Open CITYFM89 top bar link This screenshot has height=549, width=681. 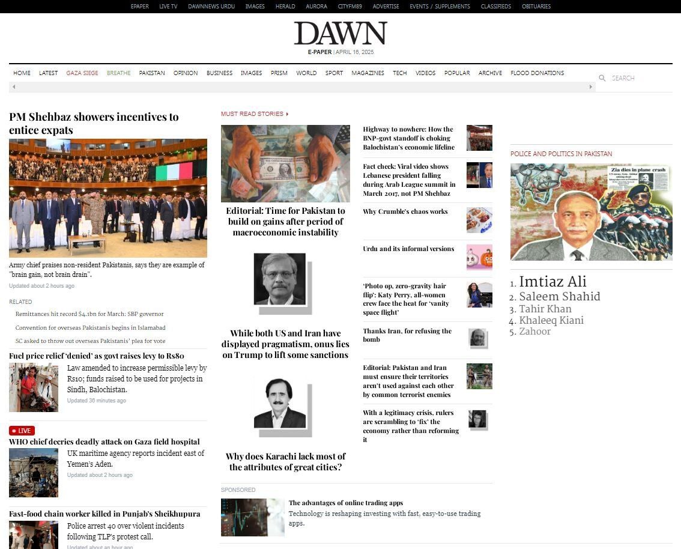(350, 7)
